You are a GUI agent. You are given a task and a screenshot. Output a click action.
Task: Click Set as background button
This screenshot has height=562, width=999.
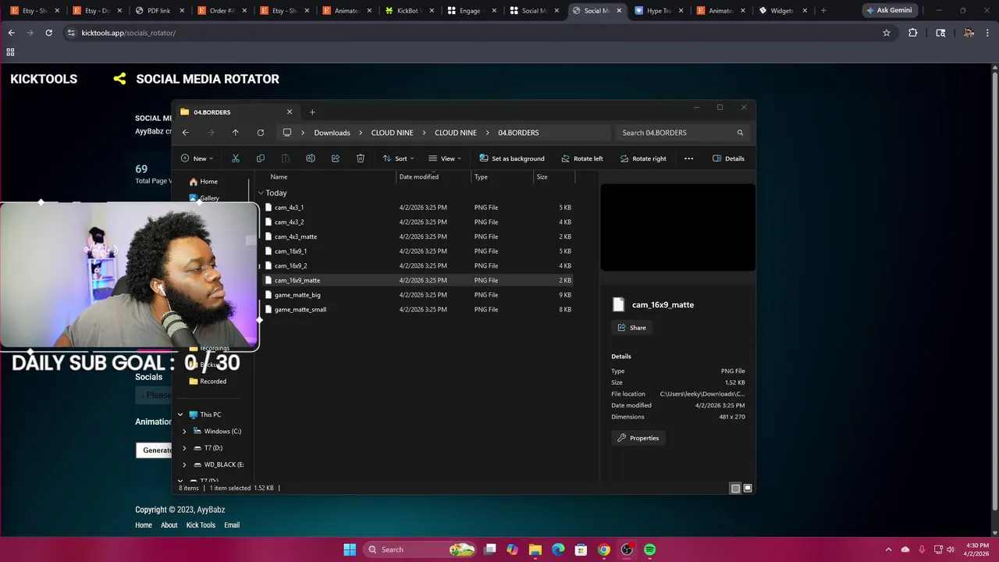coord(512,158)
